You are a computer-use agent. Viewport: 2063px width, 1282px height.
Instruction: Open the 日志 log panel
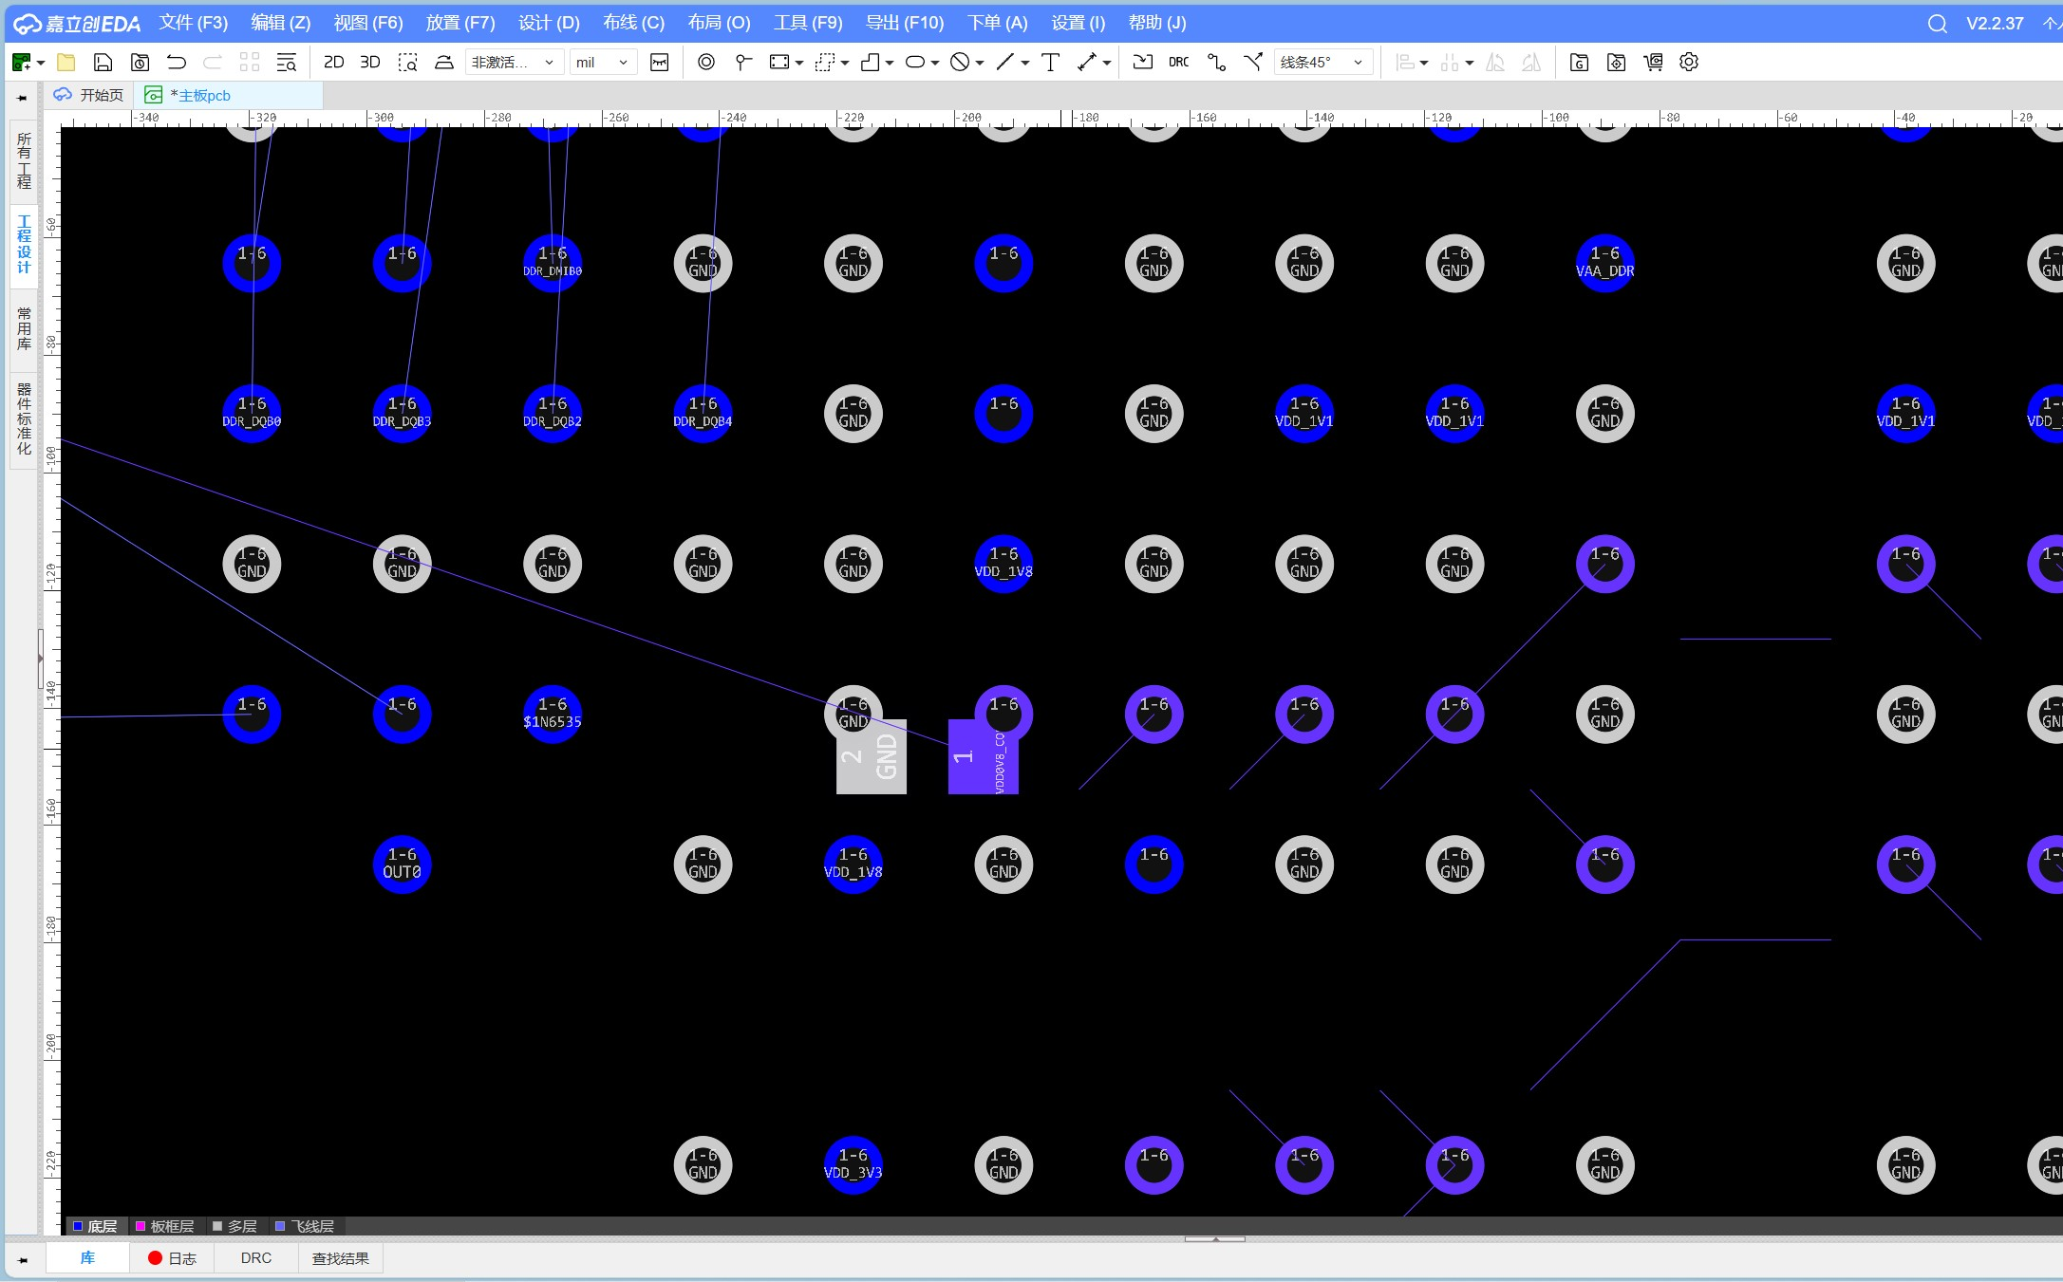[x=172, y=1258]
